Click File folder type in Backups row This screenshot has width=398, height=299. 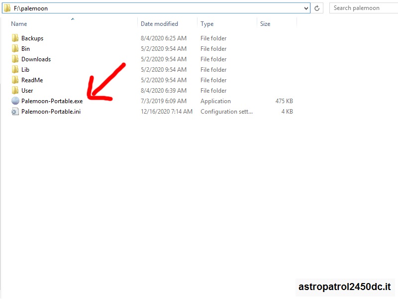(x=213, y=38)
